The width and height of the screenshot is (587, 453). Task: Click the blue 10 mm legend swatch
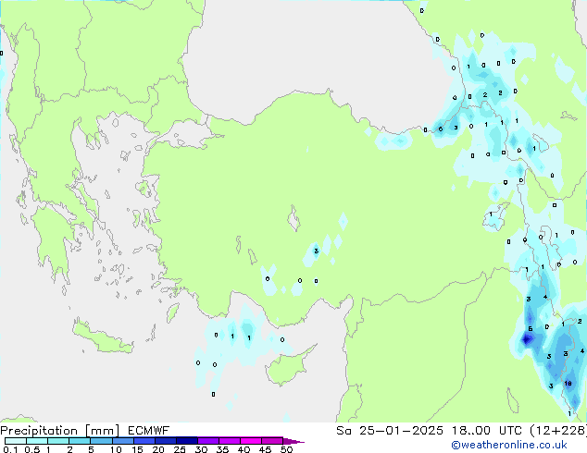(122, 441)
